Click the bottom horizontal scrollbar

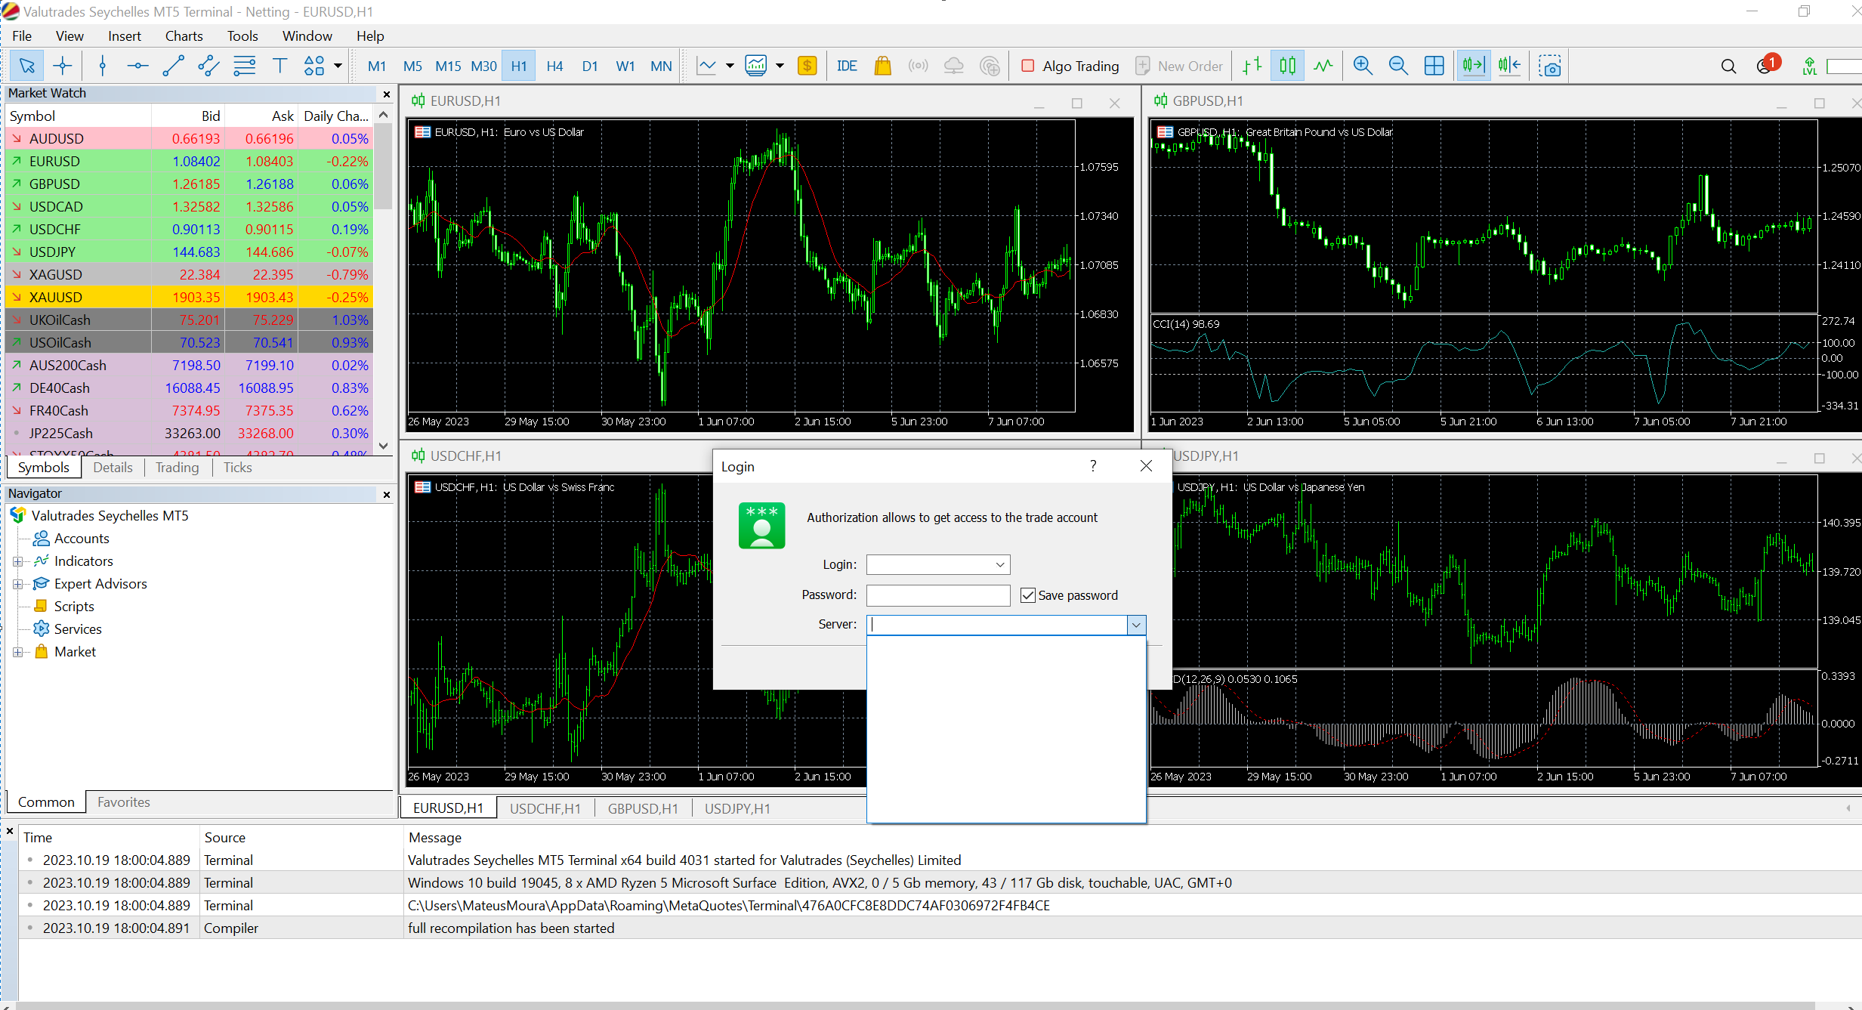coord(914,1005)
